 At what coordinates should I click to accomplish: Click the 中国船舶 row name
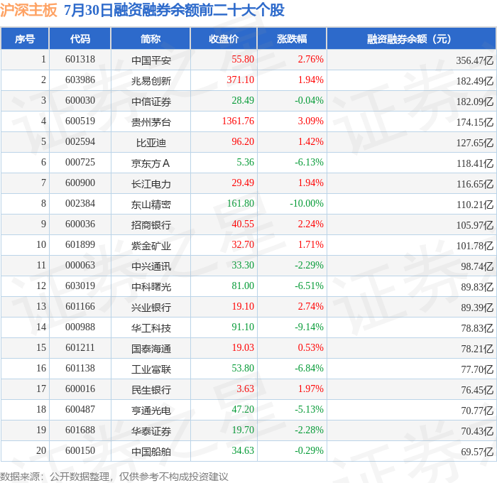tap(151, 452)
